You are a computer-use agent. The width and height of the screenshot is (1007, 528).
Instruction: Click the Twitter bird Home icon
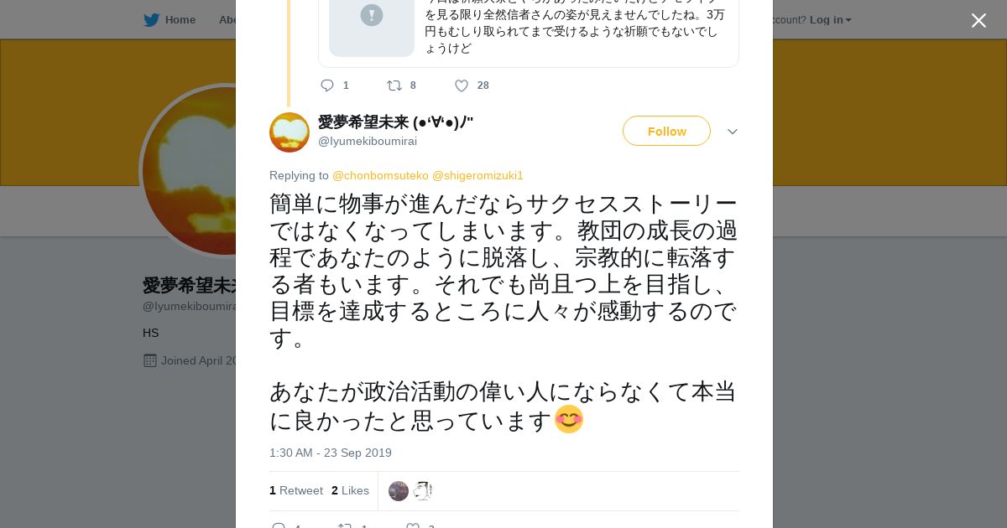coord(151,20)
